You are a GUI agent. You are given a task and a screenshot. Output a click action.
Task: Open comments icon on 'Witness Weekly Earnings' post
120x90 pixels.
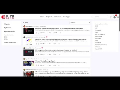coord(54,65)
